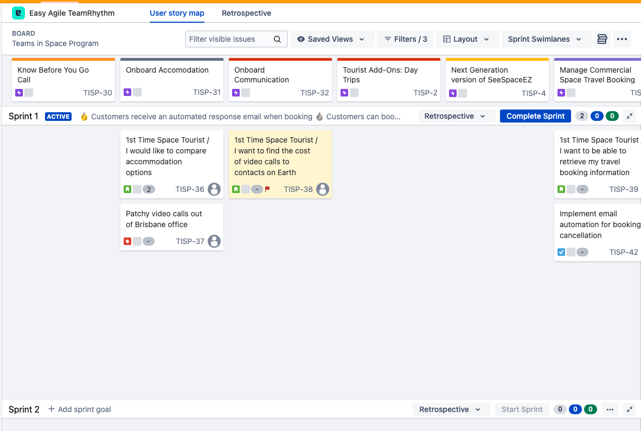The height and width of the screenshot is (431, 641).
Task: Click Add sprint goal for Sprint 2
Action: tap(80, 409)
